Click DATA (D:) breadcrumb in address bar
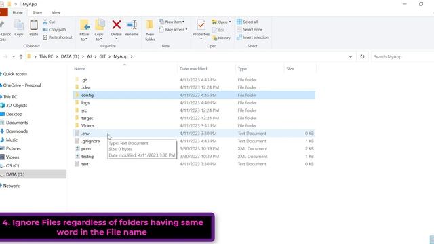This screenshot has width=434, height=244. [x=70, y=56]
